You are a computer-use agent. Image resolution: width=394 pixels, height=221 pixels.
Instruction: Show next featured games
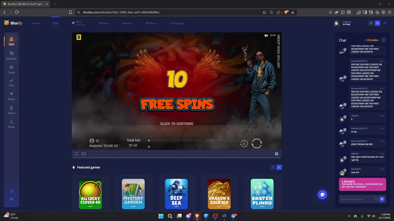tap(279, 167)
